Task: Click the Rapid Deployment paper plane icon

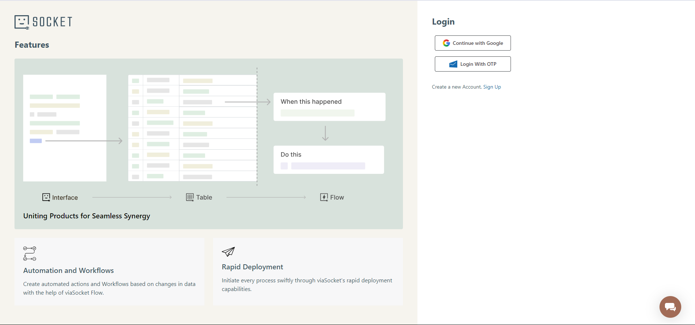Action: click(x=228, y=252)
